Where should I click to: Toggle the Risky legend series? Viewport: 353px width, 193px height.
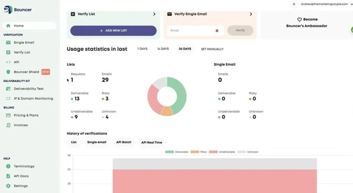point(199,152)
